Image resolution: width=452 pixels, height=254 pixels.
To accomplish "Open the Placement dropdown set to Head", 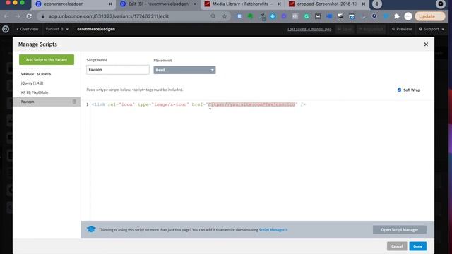I will click(184, 70).
